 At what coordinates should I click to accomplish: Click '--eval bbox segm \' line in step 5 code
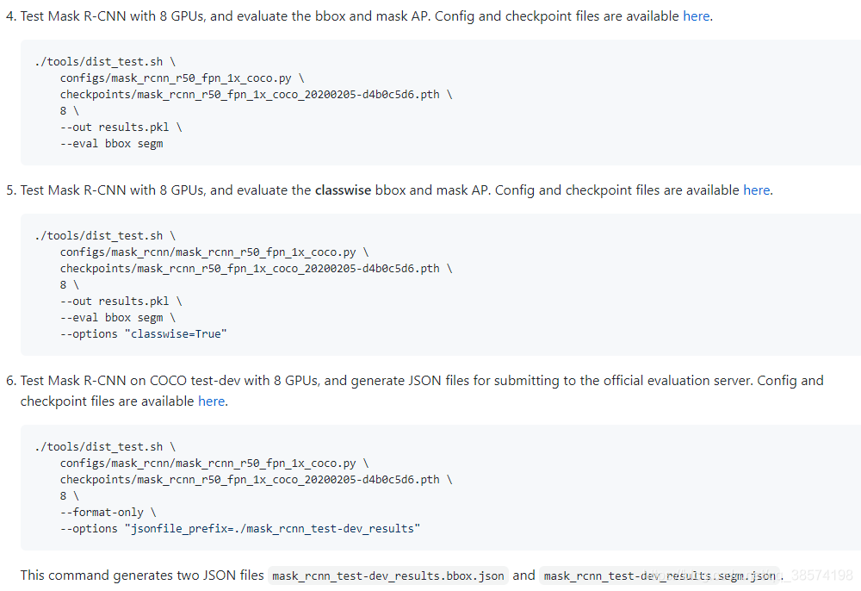point(117,318)
